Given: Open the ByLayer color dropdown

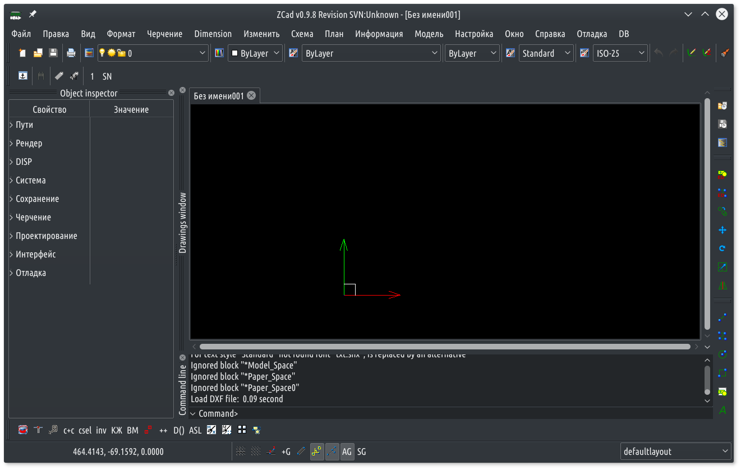Looking at the screenshot, I should [x=255, y=53].
